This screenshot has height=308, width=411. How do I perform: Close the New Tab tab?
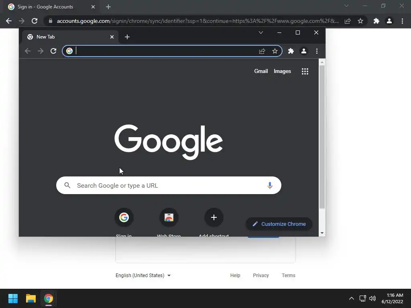(x=112, y=37)
